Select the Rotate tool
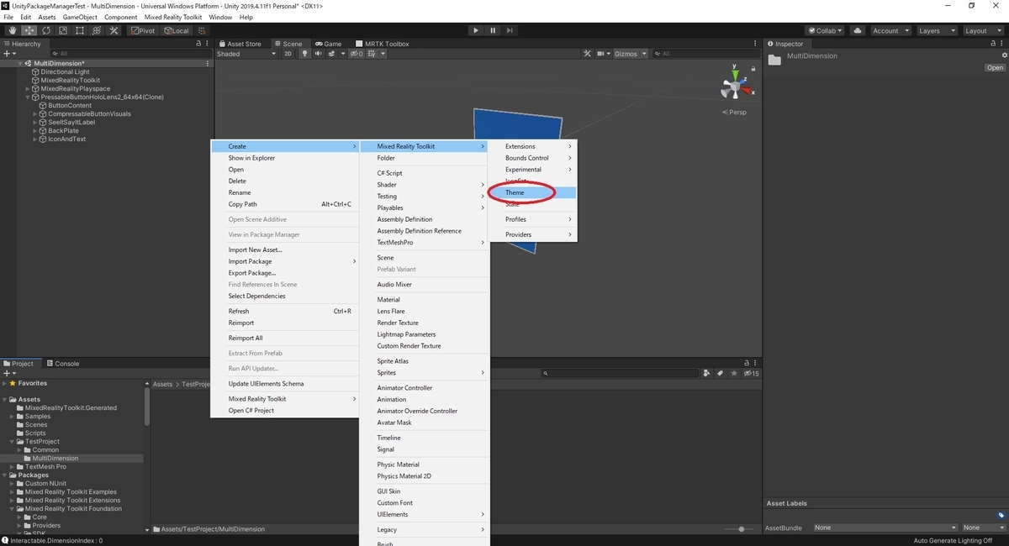Screen dimensions: 1009x546 click(45, 30)
